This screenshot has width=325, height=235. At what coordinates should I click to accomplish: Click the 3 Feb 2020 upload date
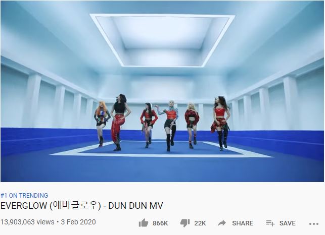pyautogui.click(x=78, y=222)
